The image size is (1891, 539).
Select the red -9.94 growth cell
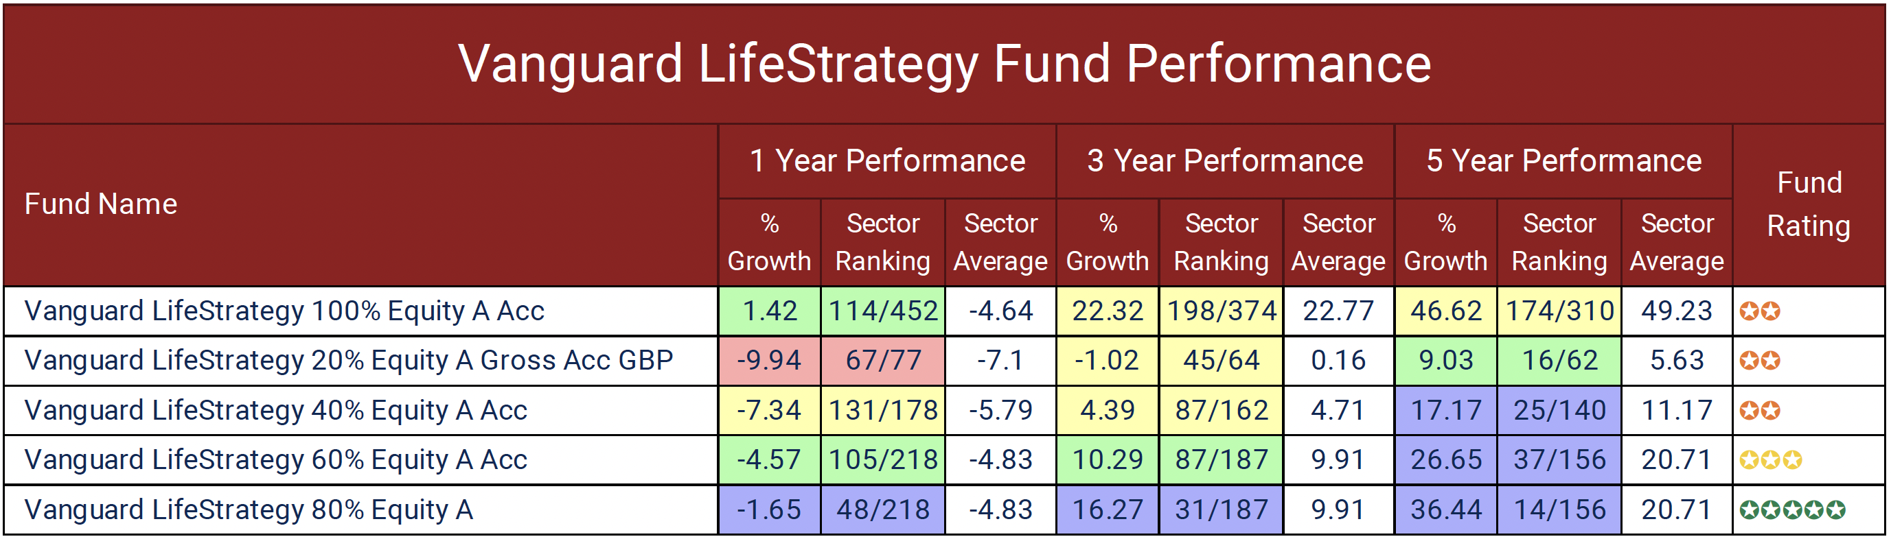[768, 361]
